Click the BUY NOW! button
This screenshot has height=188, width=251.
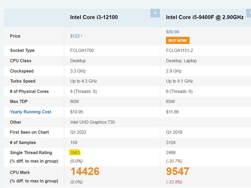[x=177, y=40]
